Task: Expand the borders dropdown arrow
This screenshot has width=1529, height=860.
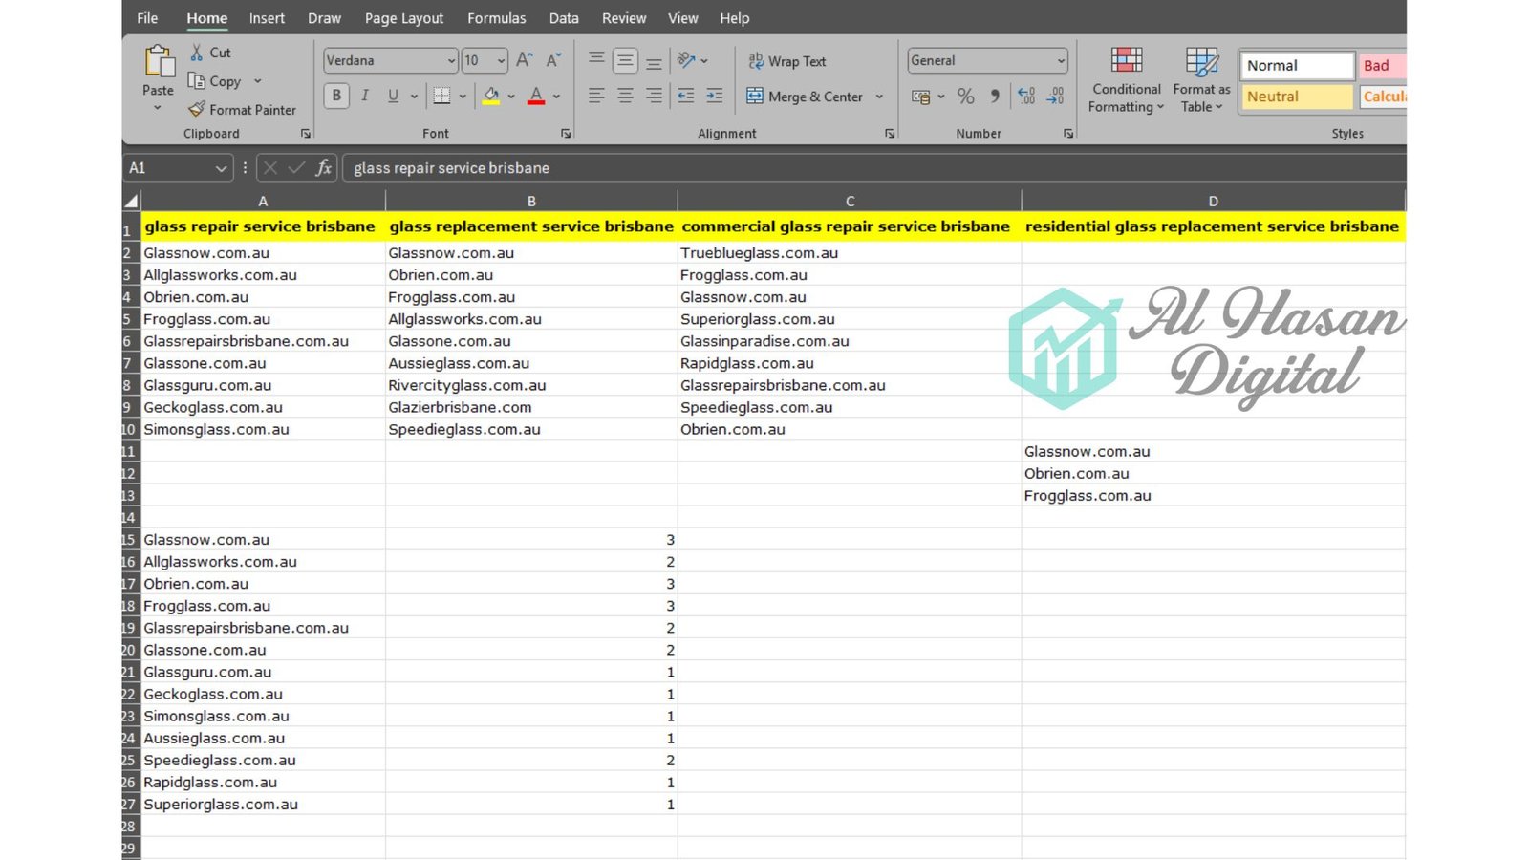Action: point(463,96)
